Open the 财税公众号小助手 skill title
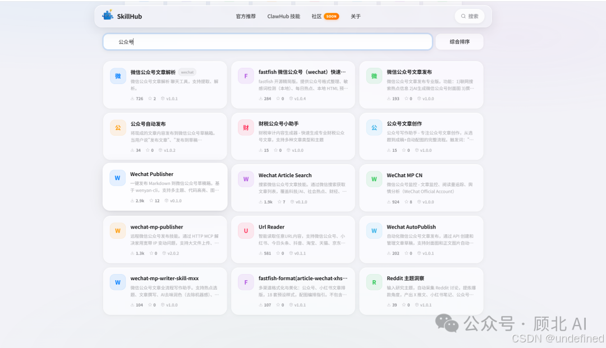Viewport: 606px width, 348px height. (279, 123)
